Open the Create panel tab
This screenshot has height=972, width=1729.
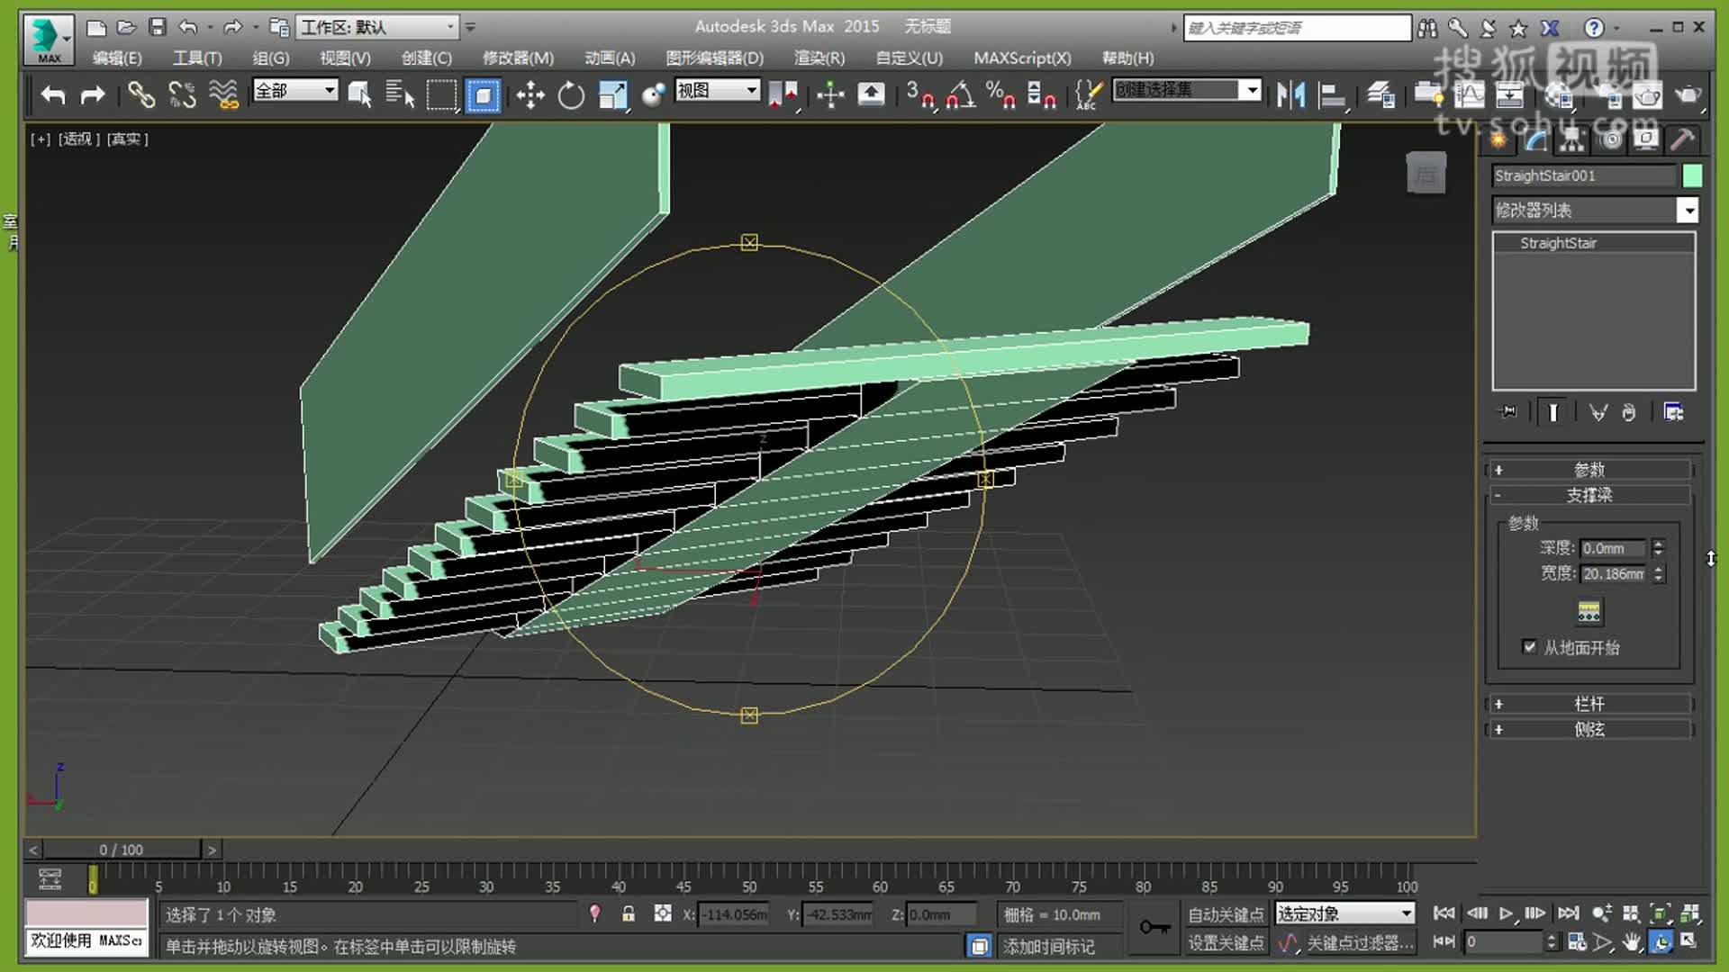click(1498, 139)
